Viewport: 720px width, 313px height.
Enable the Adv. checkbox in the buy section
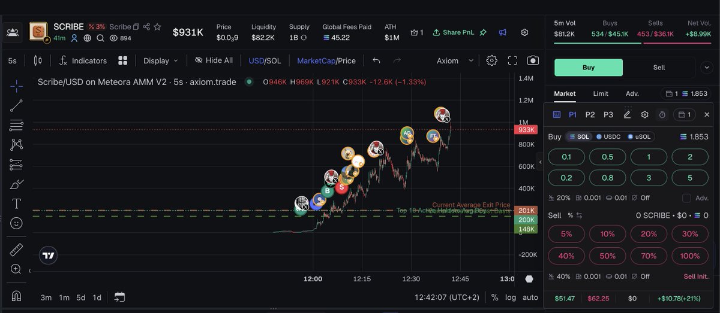[x=687, y=198]
